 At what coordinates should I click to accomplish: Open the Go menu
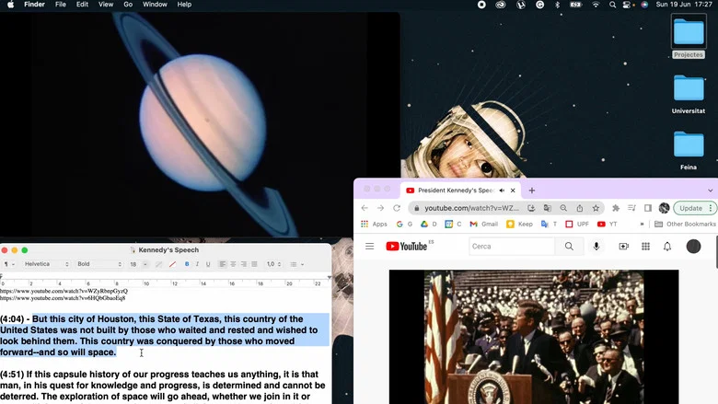[128, 5]
